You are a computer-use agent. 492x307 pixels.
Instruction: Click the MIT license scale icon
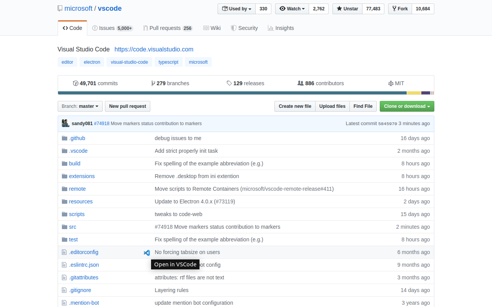coord(391,83)
